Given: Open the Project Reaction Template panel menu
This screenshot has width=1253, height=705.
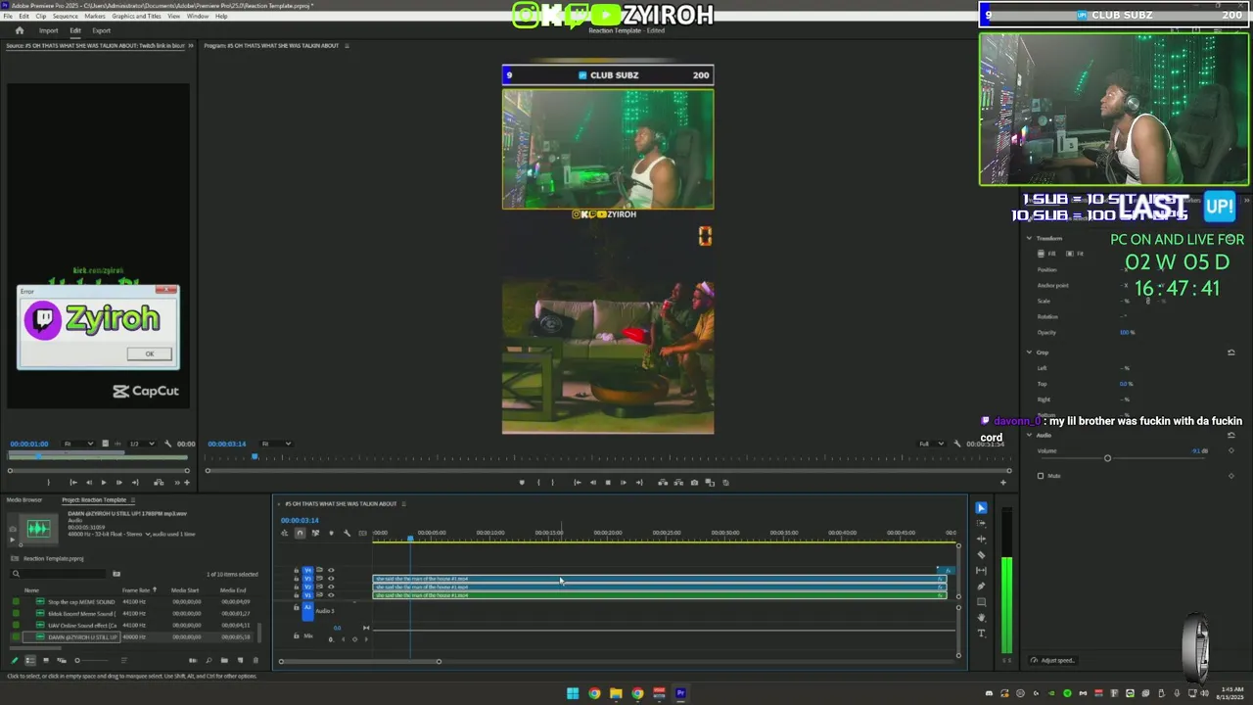Looking at the screenshot, I should click(x=132, y=500).
